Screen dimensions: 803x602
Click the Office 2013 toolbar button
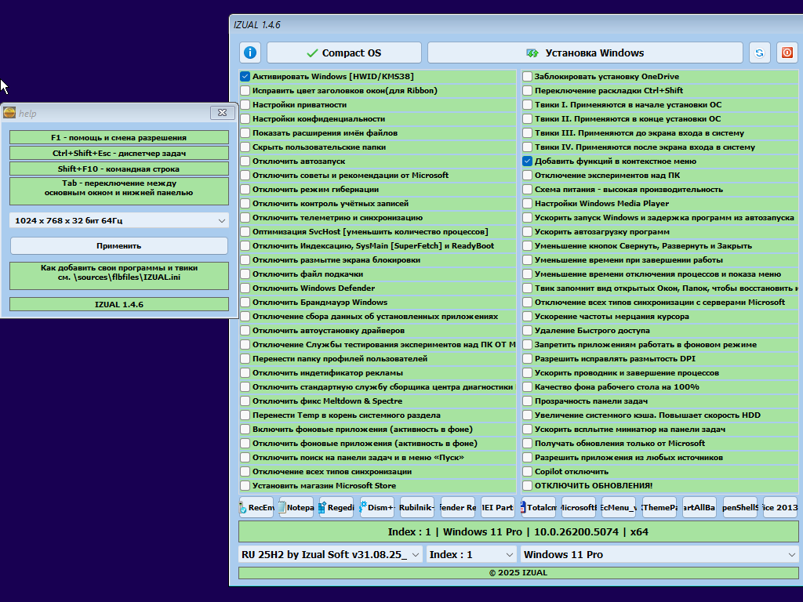click(780, 507)
